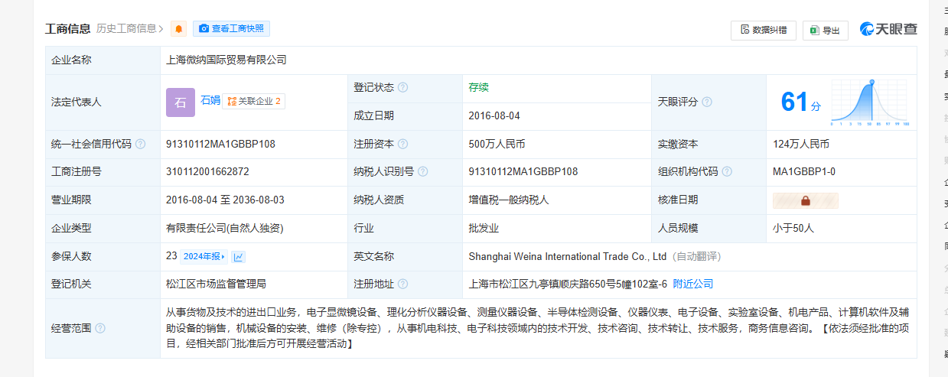Viewport: 948px width, 377px height.
Task: Click the 61分 score value
Action: 800,102
